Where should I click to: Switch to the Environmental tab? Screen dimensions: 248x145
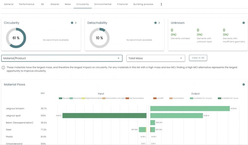103,4
